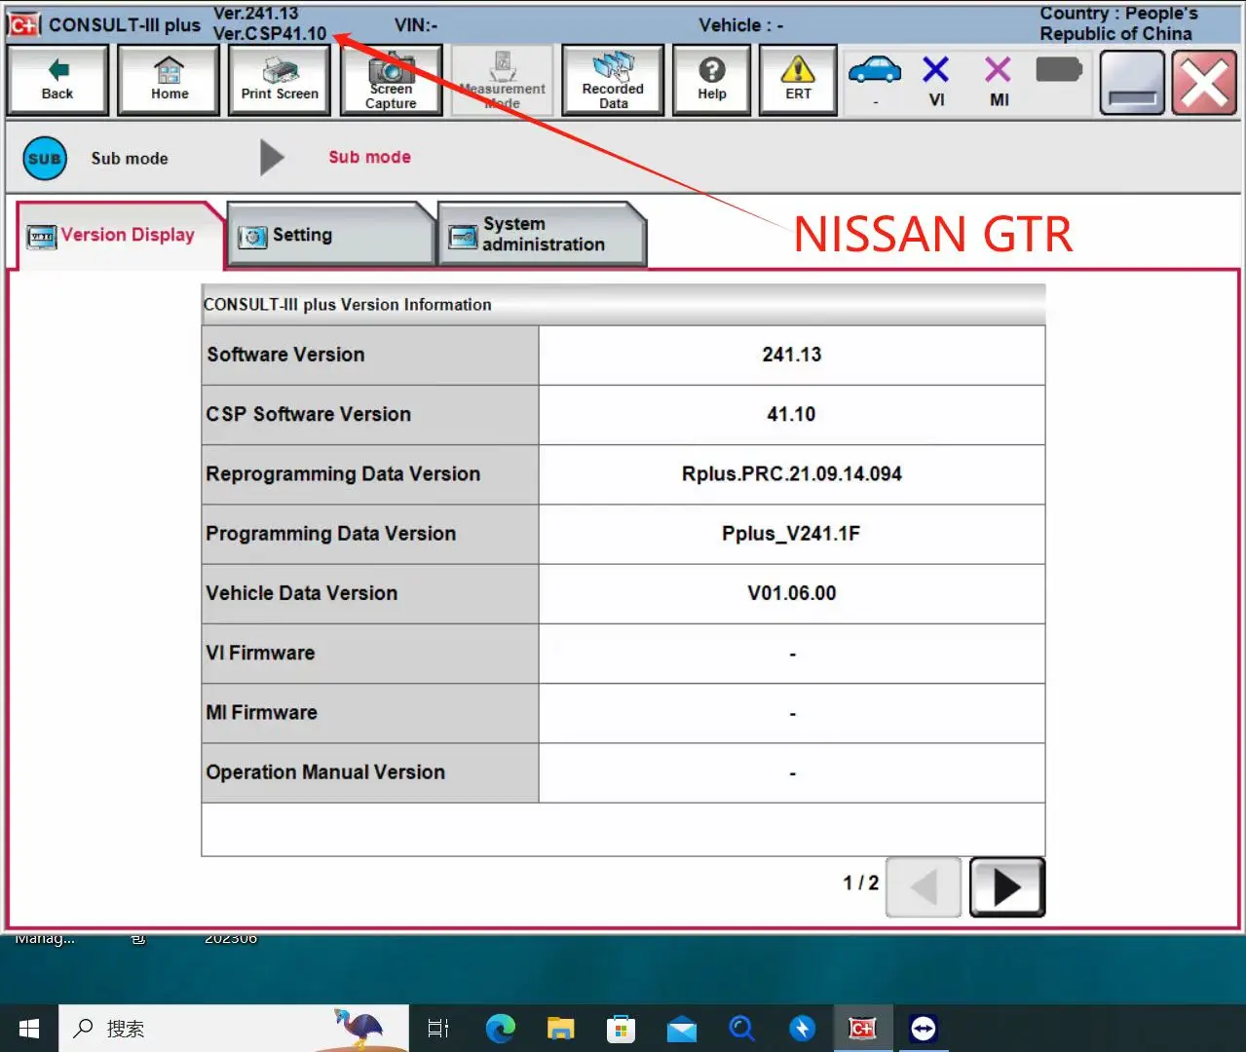The width and height of the screenshot is (1246, 1052).
Task: Select the Version Display tab
Action: pos(119,235)
